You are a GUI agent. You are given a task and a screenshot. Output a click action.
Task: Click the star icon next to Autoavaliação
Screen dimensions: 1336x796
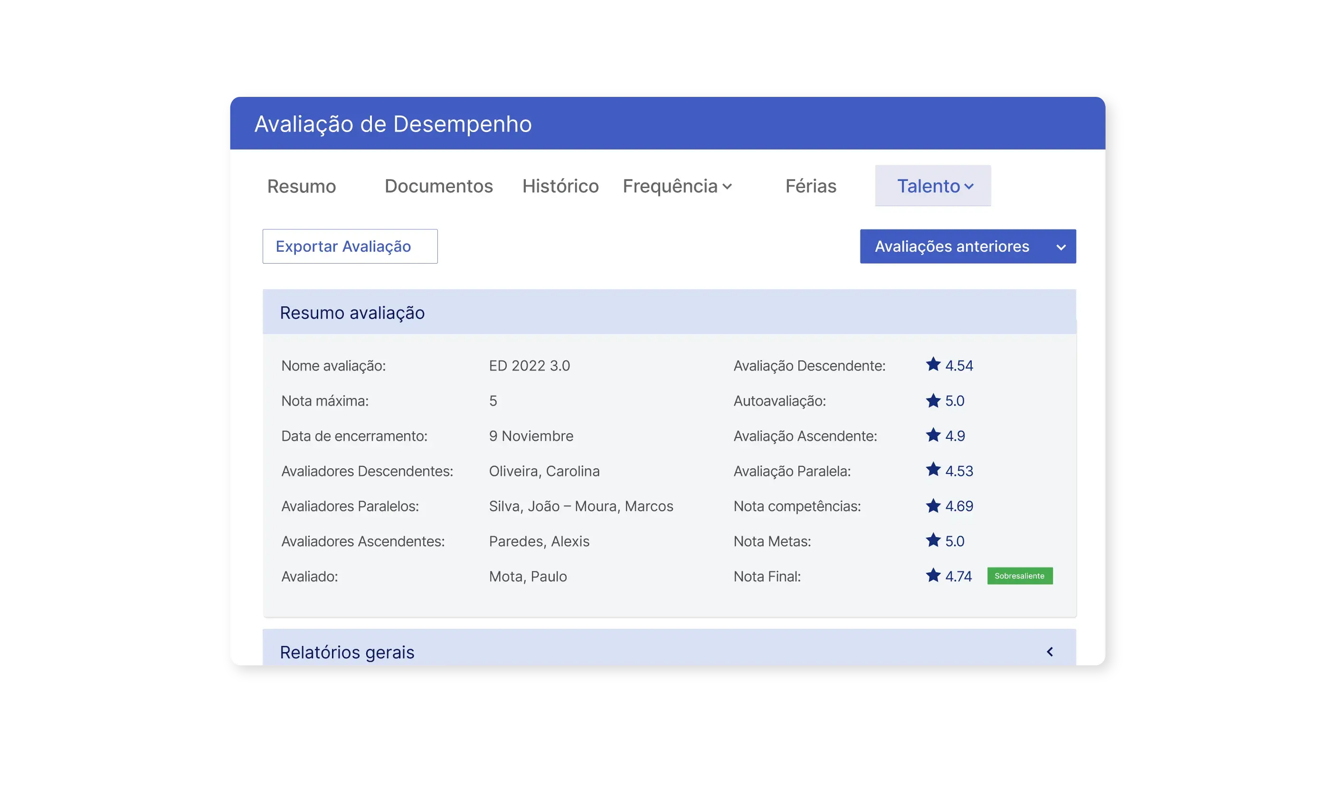(x=933, y=400)
